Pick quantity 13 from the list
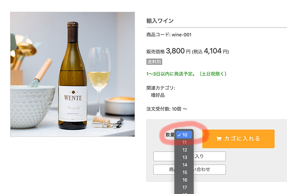 pyautogui.click(x=184, y=157)
